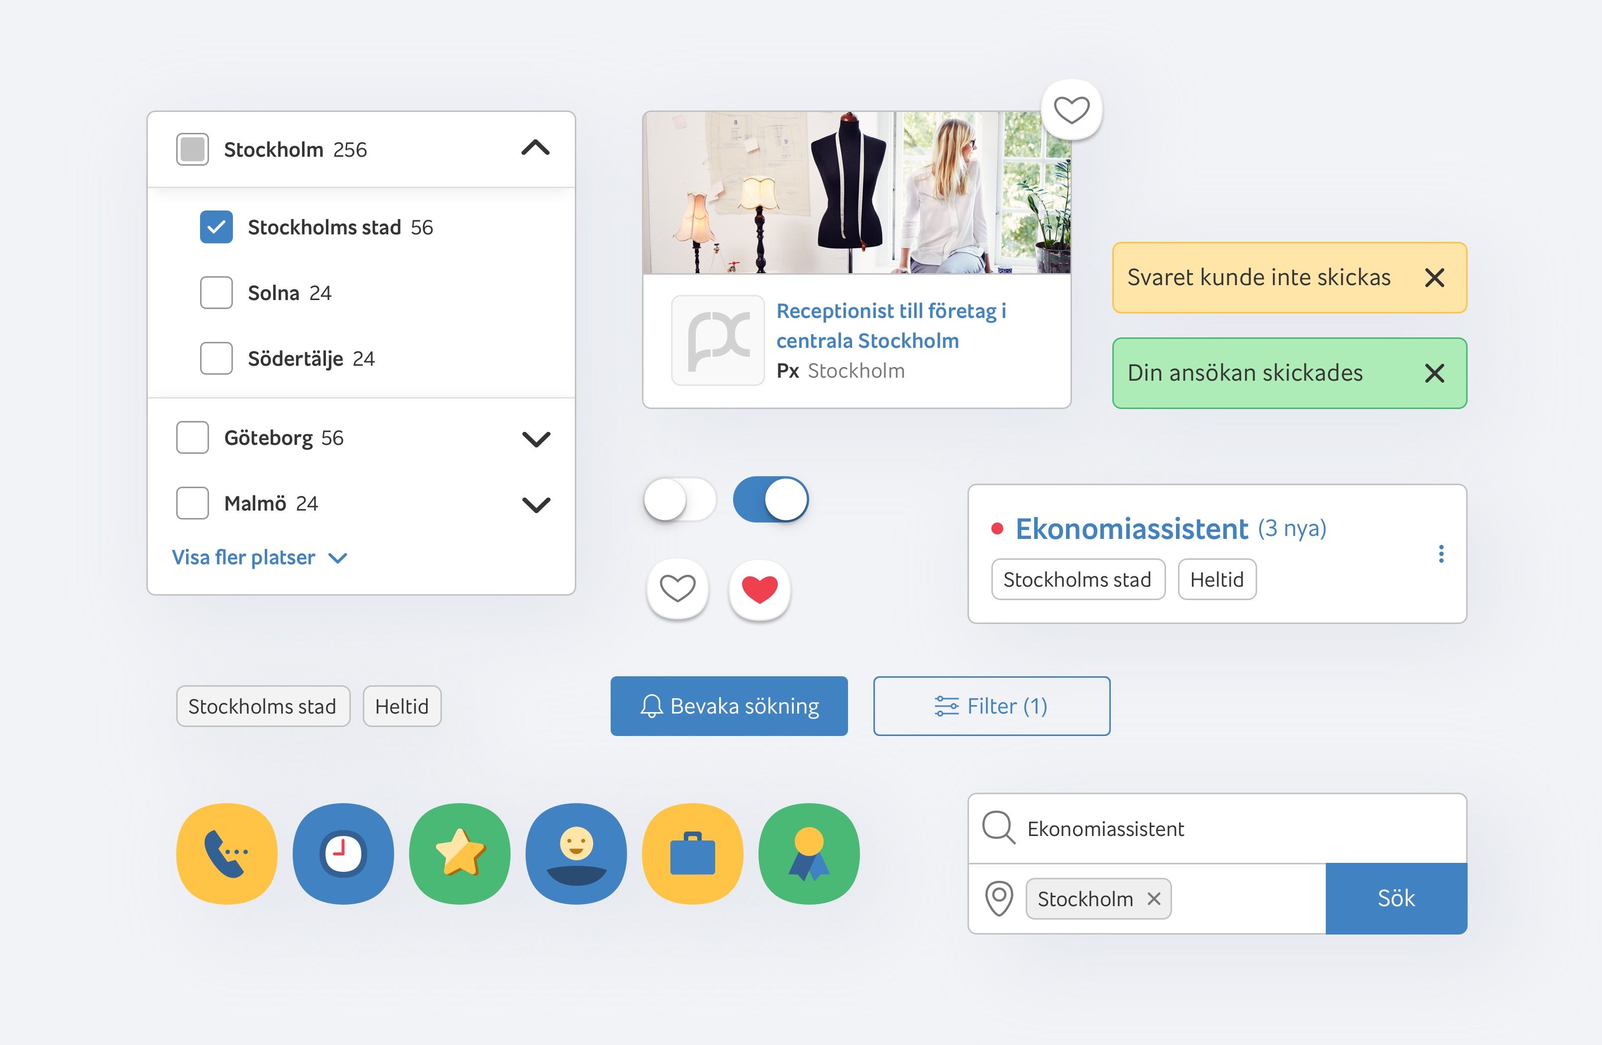Click the green award ribbon icon
Screen dimensions: 1602x1045
coord(809,853)
